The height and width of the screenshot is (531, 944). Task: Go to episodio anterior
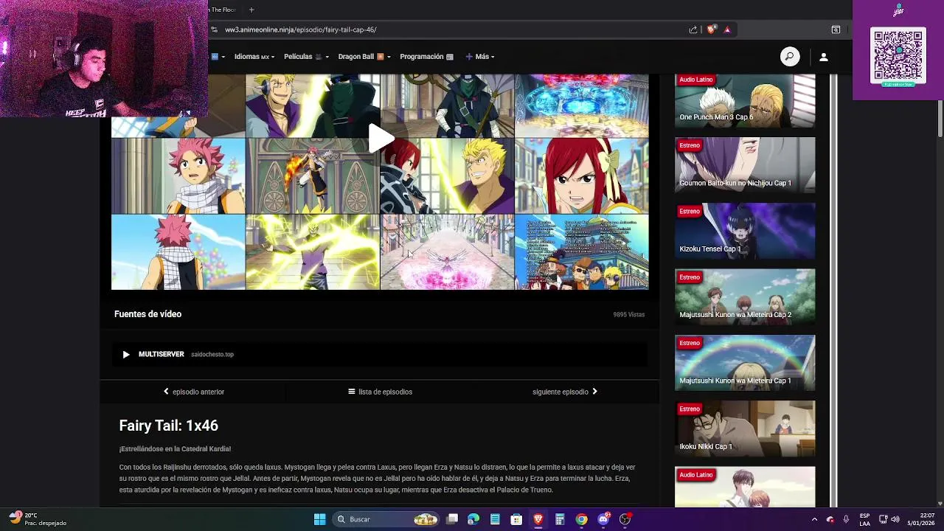pyautogui.click(x=193, y=392)
